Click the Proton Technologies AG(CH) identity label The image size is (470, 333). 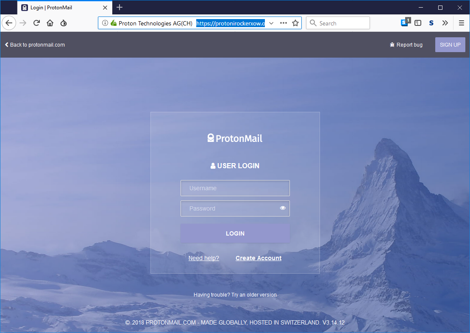click(x=155, y=23)
